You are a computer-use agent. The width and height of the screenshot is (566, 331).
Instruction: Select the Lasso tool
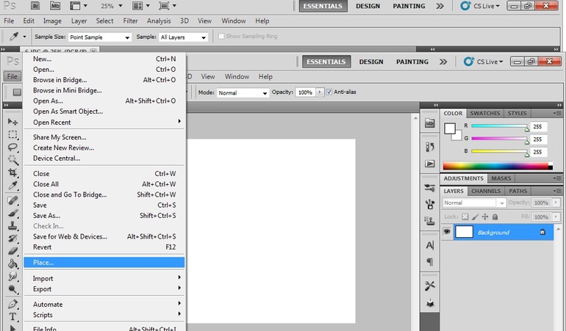pyautogui.click(x=12, y=147)
